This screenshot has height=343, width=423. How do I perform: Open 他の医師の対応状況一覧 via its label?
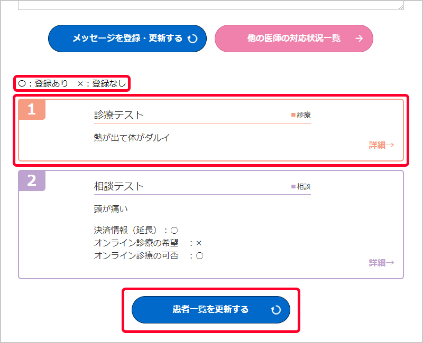click(x=293, y=39)
